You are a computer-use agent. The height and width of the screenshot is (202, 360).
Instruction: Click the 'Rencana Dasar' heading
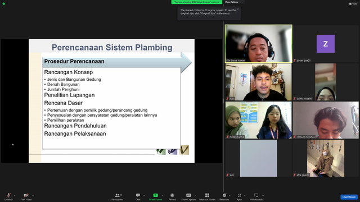coord(64,103)
